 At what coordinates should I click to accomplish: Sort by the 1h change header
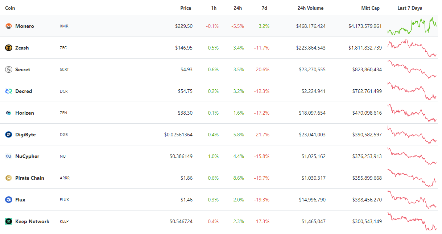[x=214, y=8]
